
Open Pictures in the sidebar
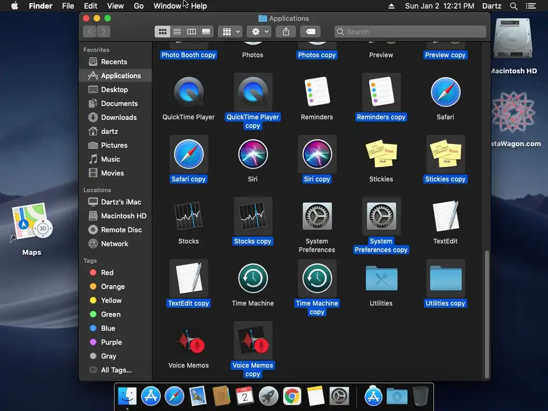[116, 146]
